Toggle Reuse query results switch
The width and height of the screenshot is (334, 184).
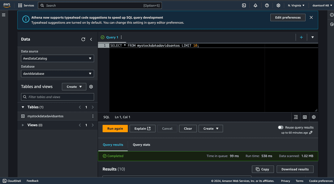click(280, 127)
